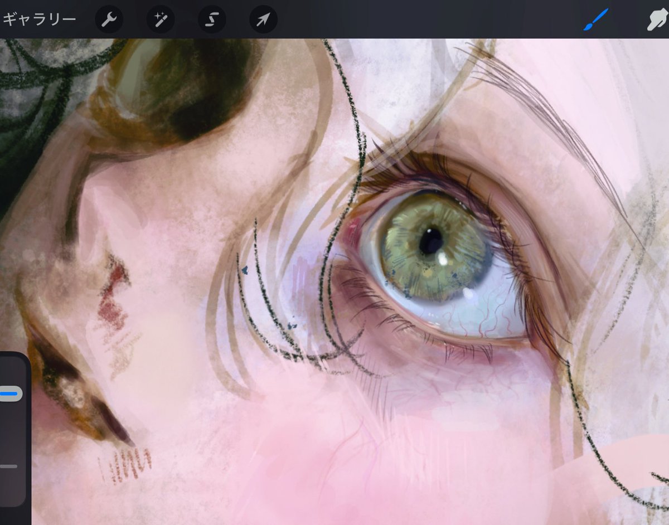Image resolution: width=669 pixels, height=525 pixels.
Task: Open the ギャラリー gallery
Action: 38,20
